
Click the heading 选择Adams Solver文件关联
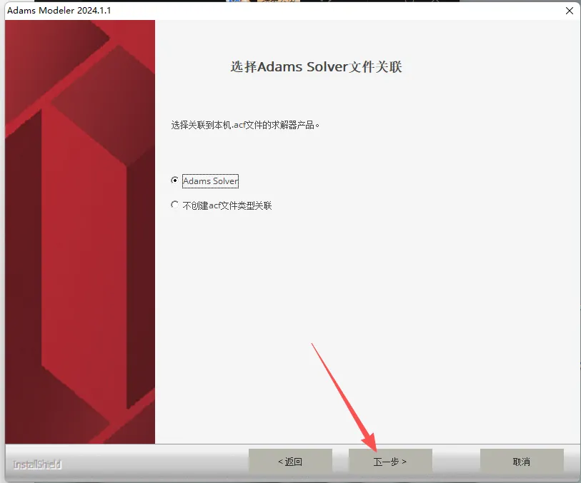pos(316,67)
